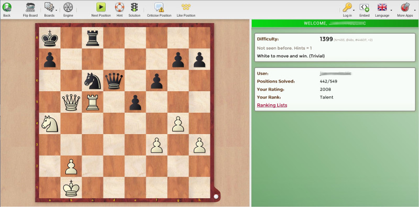
Task: Select the white knight on a4
Action: 50,124
